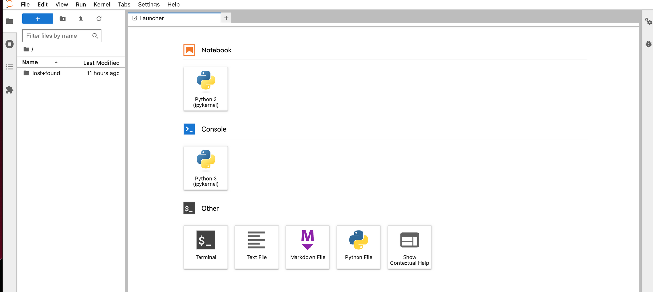Open the Property Inspector panel
The image size is (653, 292).
648,22
